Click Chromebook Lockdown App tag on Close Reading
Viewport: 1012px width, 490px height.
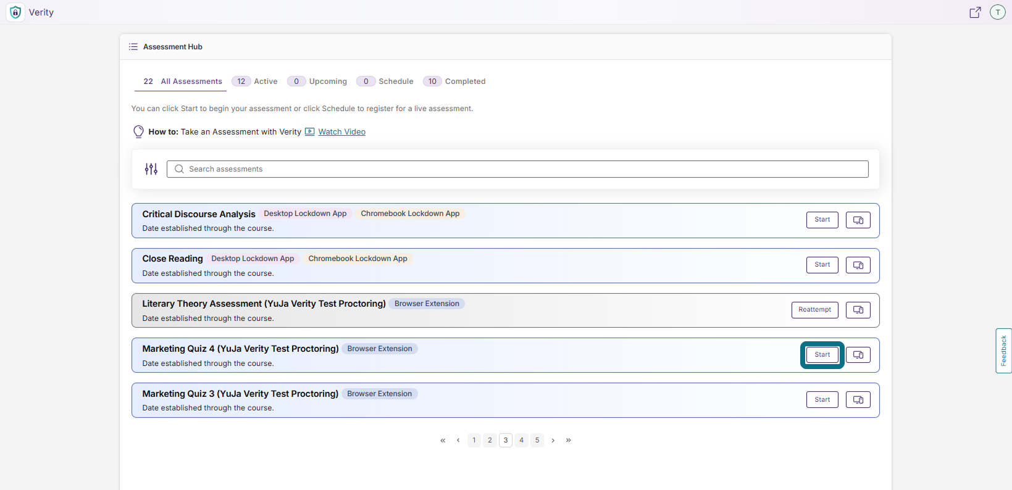click(x=358, y=259)
